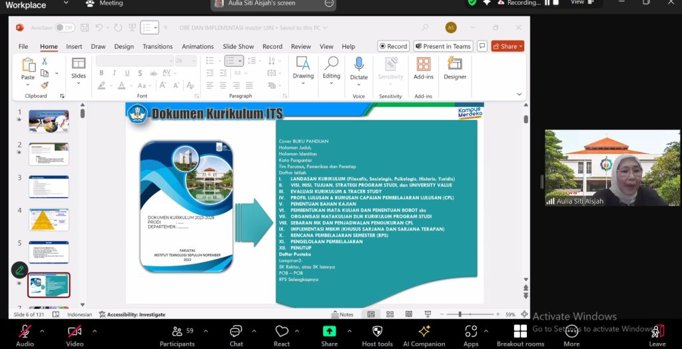
Task: Expand the Participants options chevron
Action: [x=206, y=331]
